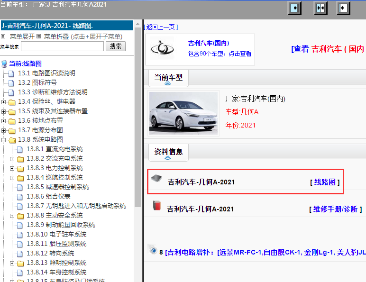
Task: Click the left panel scrollbar up arrow
Action: tap(137, 24)
